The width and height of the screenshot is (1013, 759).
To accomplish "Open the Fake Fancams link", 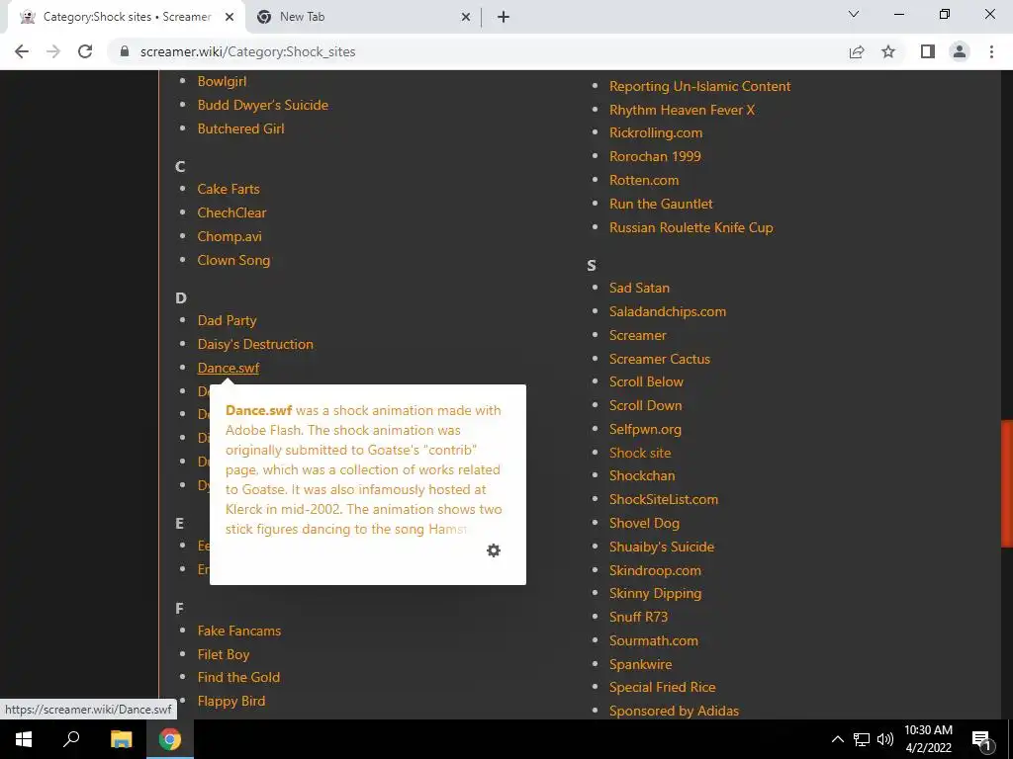I will click(x=239, y=631).
